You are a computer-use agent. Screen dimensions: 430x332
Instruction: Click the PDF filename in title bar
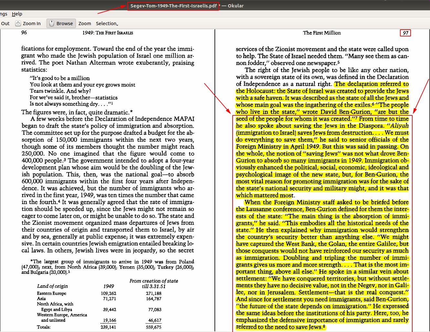(173, 6)
